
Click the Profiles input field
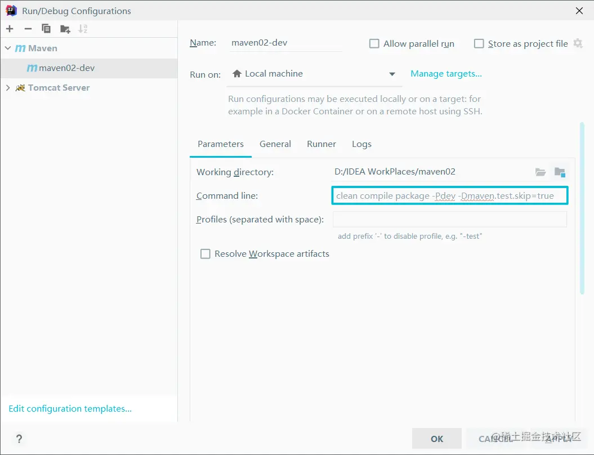(x=450, y=220)
